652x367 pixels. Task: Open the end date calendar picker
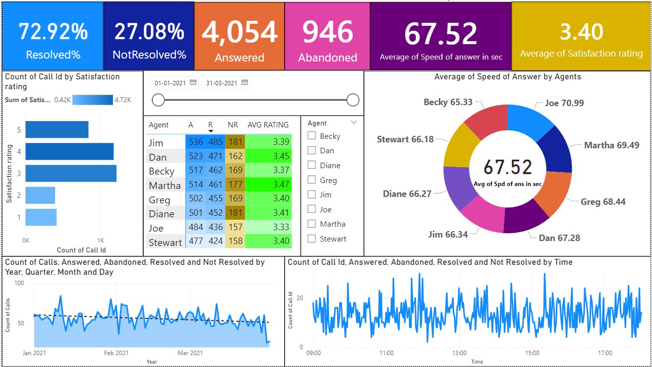(x=244, y=82)
